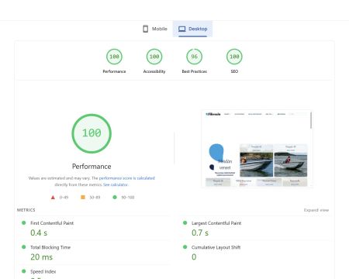This screenshot has height=279, width=349.
Task: Click the 'Expand view' toggle
Action: (316, 210)
